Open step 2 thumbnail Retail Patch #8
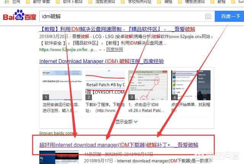 pos(105,85)
